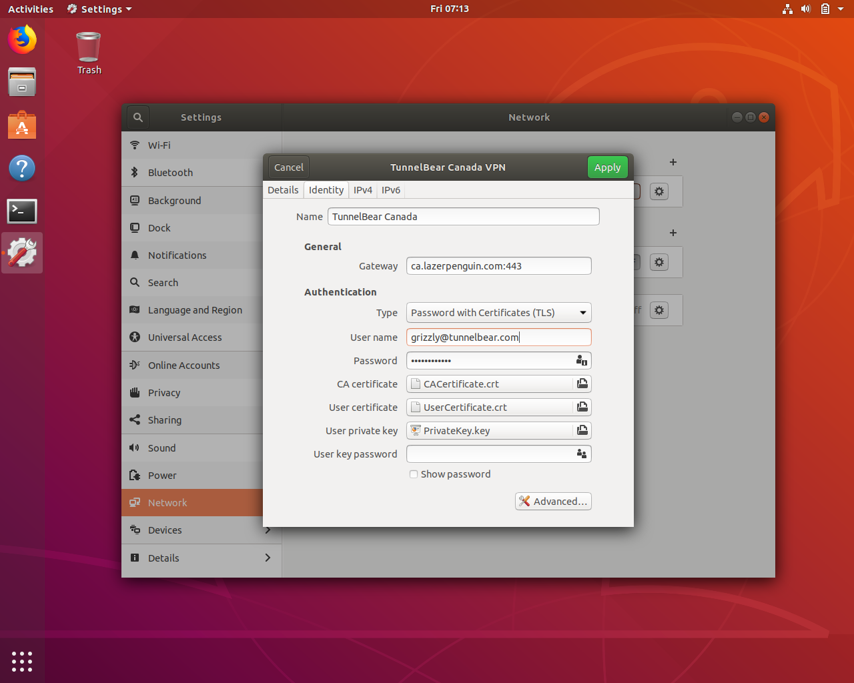Switch to the Details tab

coord(283,190)
